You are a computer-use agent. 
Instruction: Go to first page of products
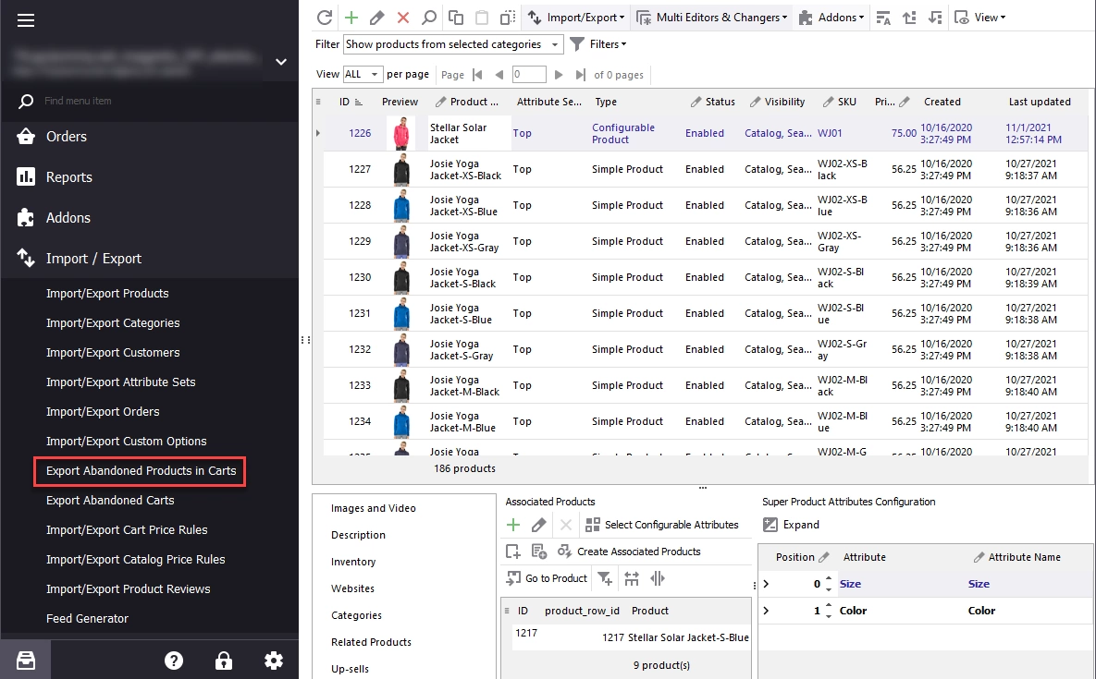[477, 75]
